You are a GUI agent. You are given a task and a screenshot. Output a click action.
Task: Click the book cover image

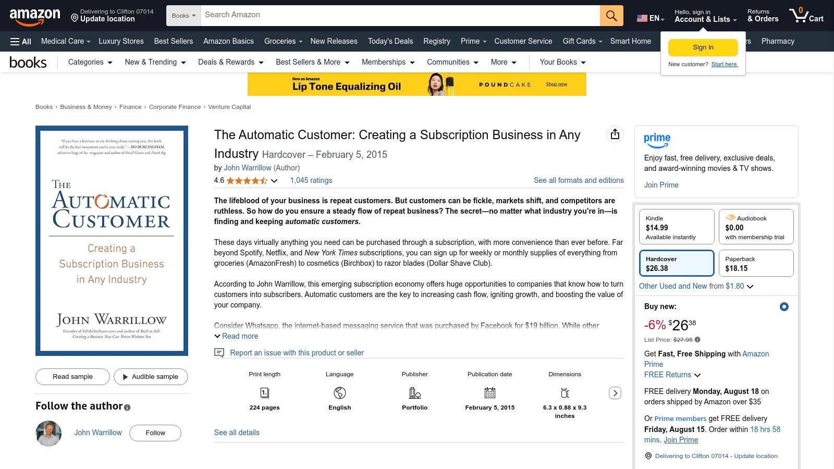pyautogui.click(x=112, y=241)
